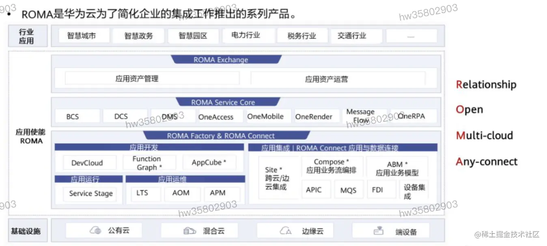The width and height of the screenshot is (547, 246).
Task: Click the AOM box
Action: [x=182, y=194]
